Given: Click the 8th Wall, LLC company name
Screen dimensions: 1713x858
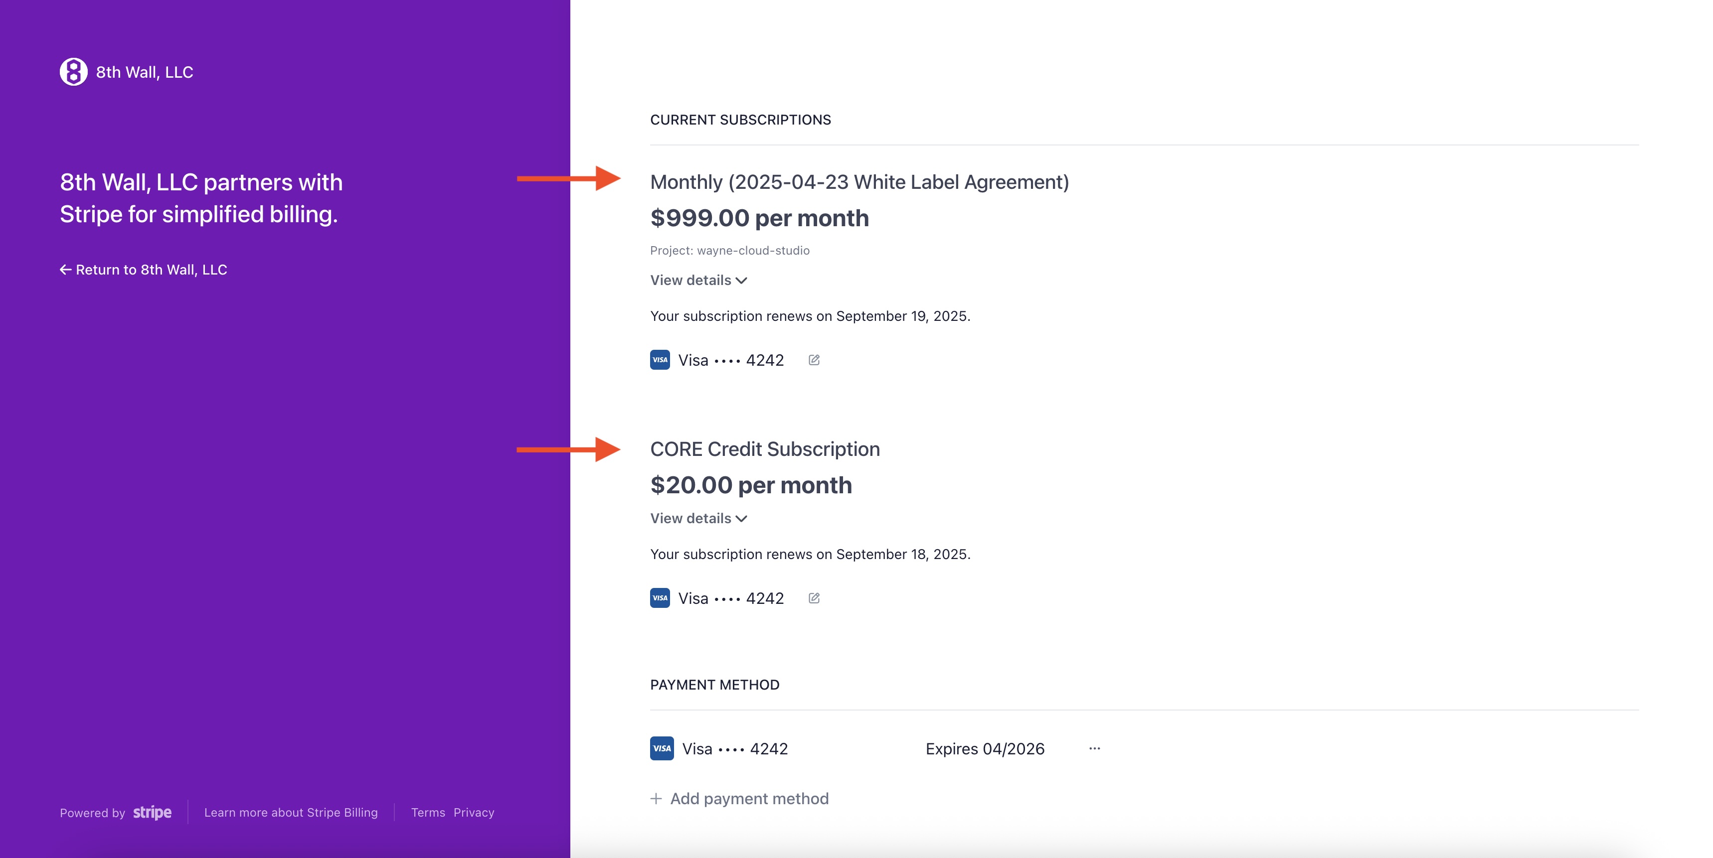Looking at the screenshot, I should pyautogui.click(x=144, y=72).
